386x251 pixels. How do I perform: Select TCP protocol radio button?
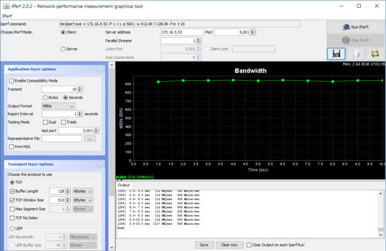pyautogui.click(x=12, y=182)
